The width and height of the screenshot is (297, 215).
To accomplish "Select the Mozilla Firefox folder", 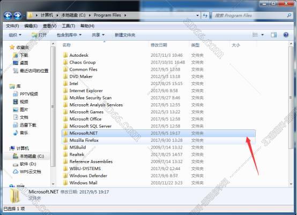I will 159,140.
